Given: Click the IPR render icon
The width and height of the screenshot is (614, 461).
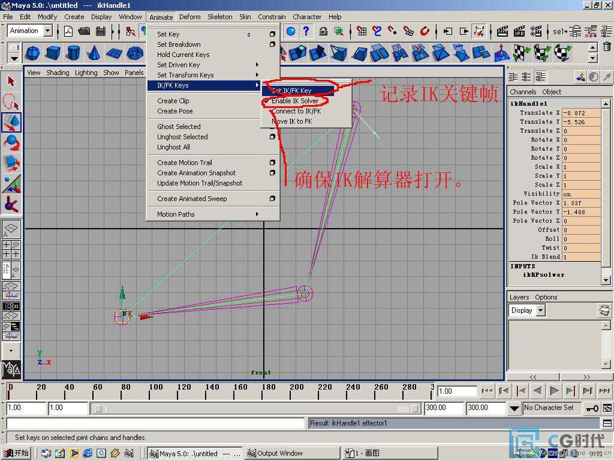Looking at the screenshot, I should coord(519,31).
